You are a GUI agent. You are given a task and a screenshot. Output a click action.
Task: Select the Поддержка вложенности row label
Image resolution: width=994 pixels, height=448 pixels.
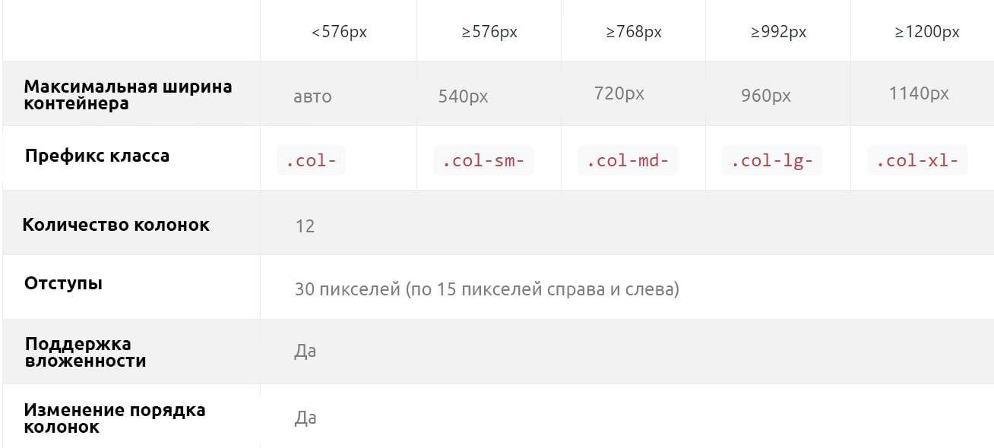(x=85, y=352)
